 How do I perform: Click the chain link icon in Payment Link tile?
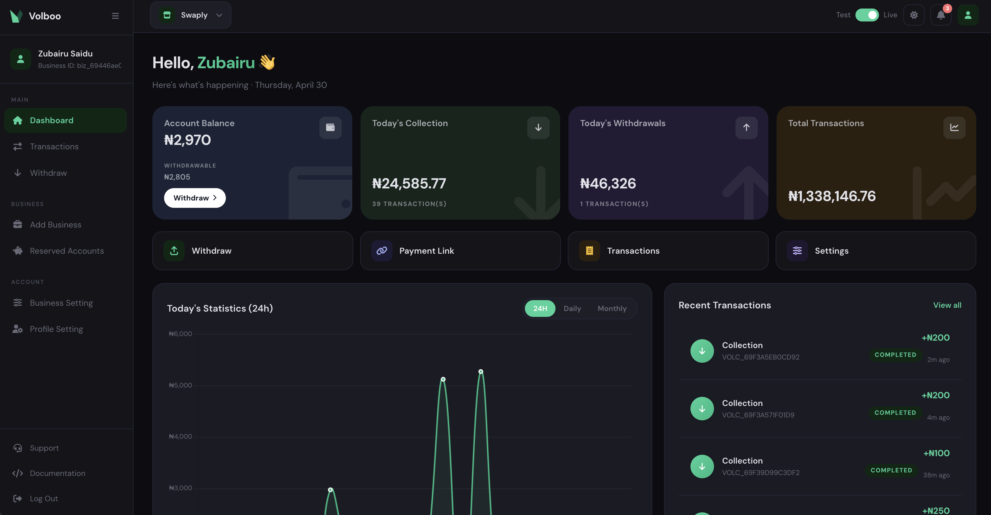(x=382, y=251)
